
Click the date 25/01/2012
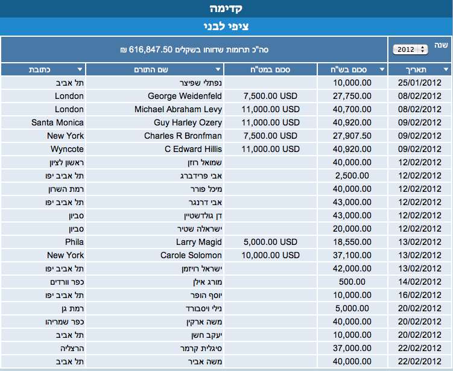(420, 83)
